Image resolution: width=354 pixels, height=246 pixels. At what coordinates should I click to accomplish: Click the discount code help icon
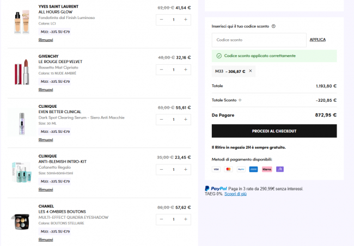[273, 26]
